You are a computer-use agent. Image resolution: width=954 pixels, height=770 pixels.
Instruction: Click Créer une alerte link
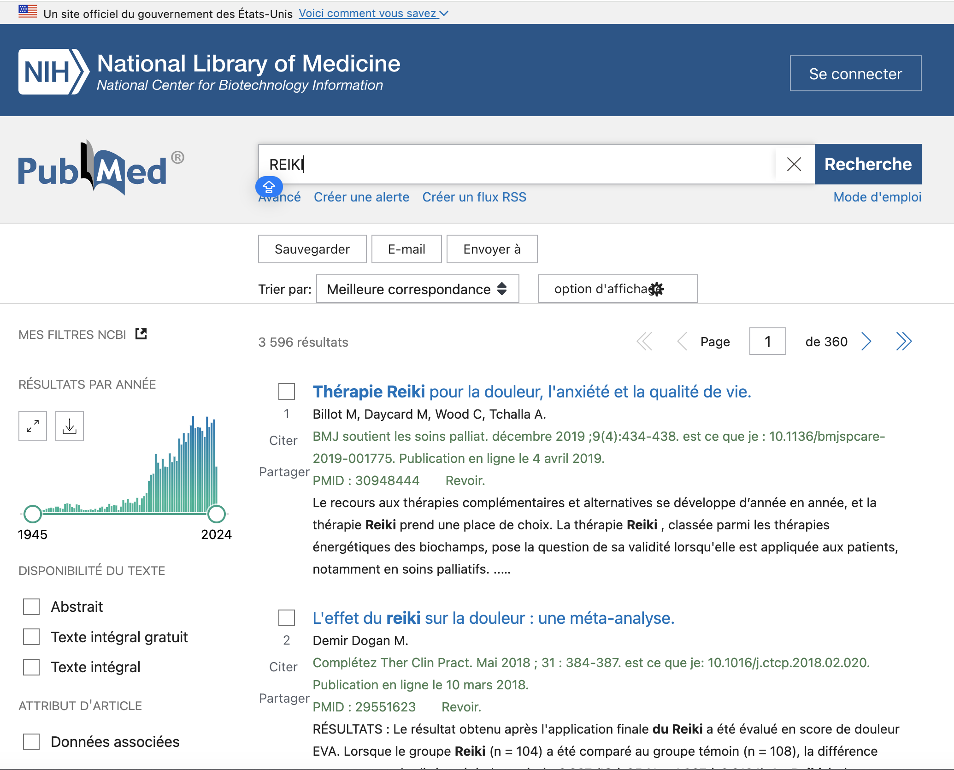pyautogui.click(x=362, y=197)
